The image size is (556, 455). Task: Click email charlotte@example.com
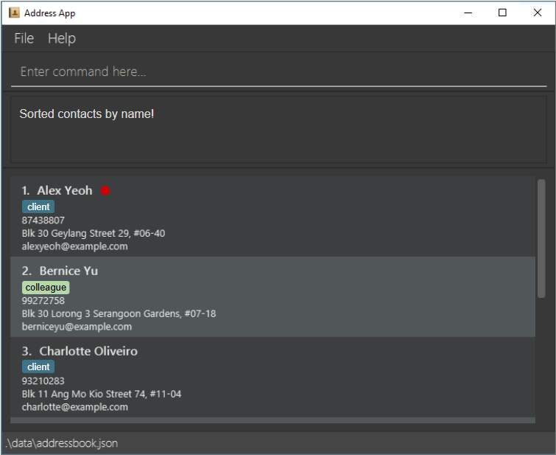pos(74,407)
